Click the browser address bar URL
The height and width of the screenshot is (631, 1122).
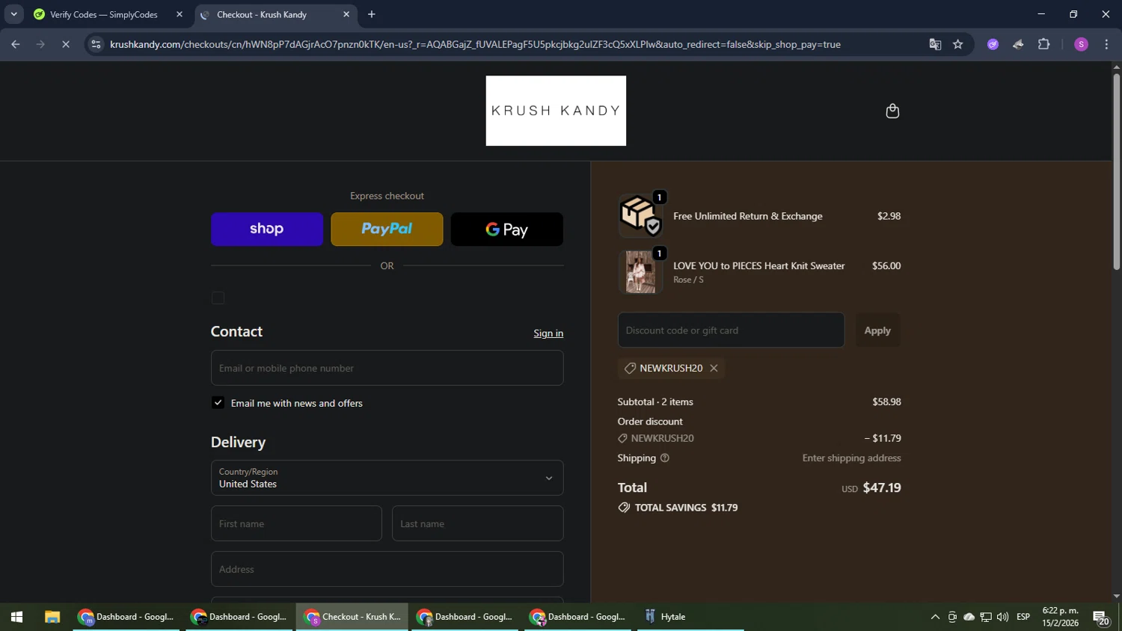click(x=475, y=44)
